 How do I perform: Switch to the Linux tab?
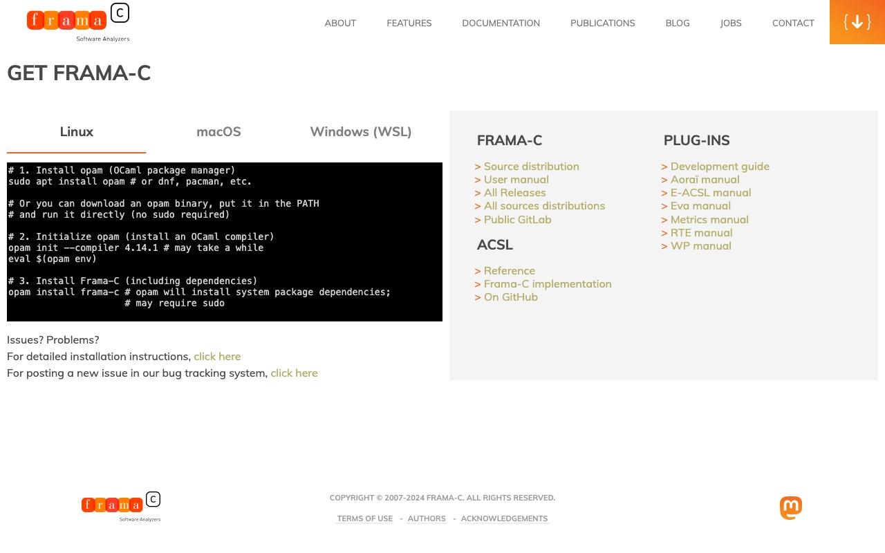point(77,131)
